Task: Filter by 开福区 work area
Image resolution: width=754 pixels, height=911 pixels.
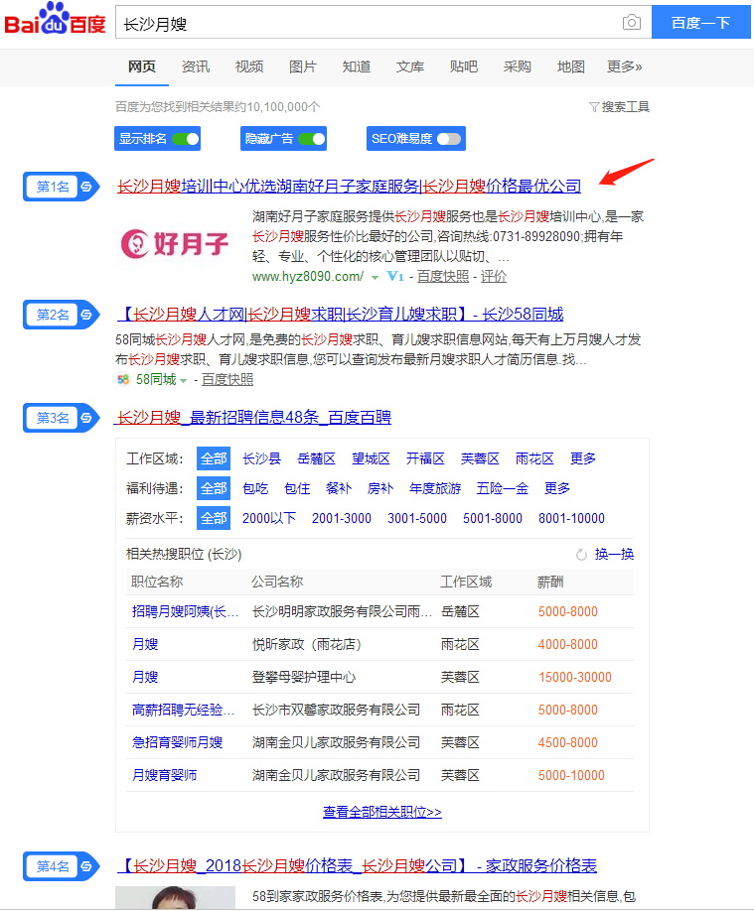Action: pos(425,459)
